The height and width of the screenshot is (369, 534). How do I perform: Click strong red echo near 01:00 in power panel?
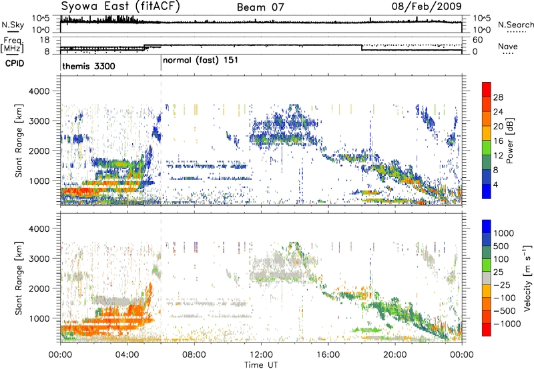pos(77,191)
